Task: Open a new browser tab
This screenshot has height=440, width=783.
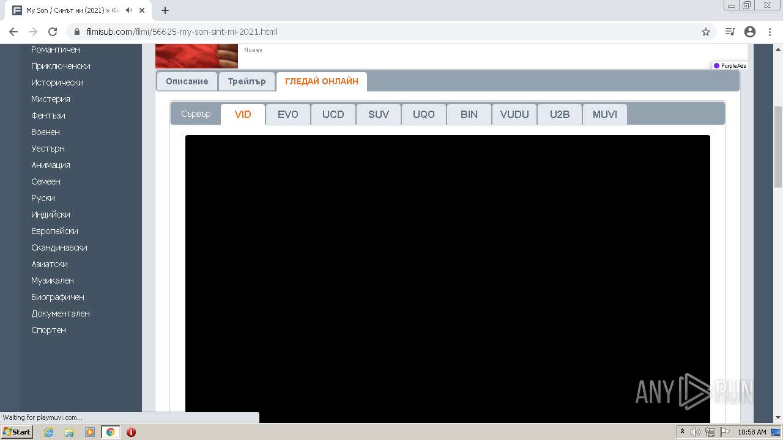Action: point(165,10)
